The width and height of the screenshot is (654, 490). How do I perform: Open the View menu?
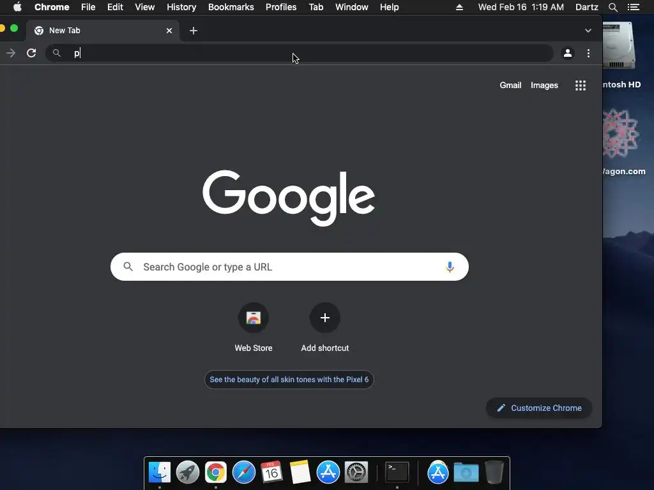pyautogui.click(x=145, y=7)
